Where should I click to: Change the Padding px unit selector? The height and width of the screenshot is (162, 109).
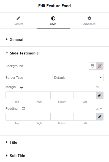pyautogui.click(x=99, y=109)
